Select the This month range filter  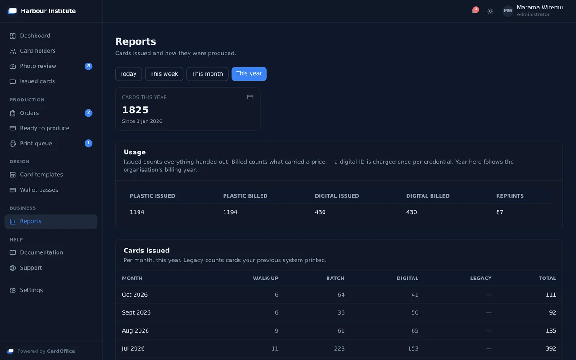tap(207, 74)
